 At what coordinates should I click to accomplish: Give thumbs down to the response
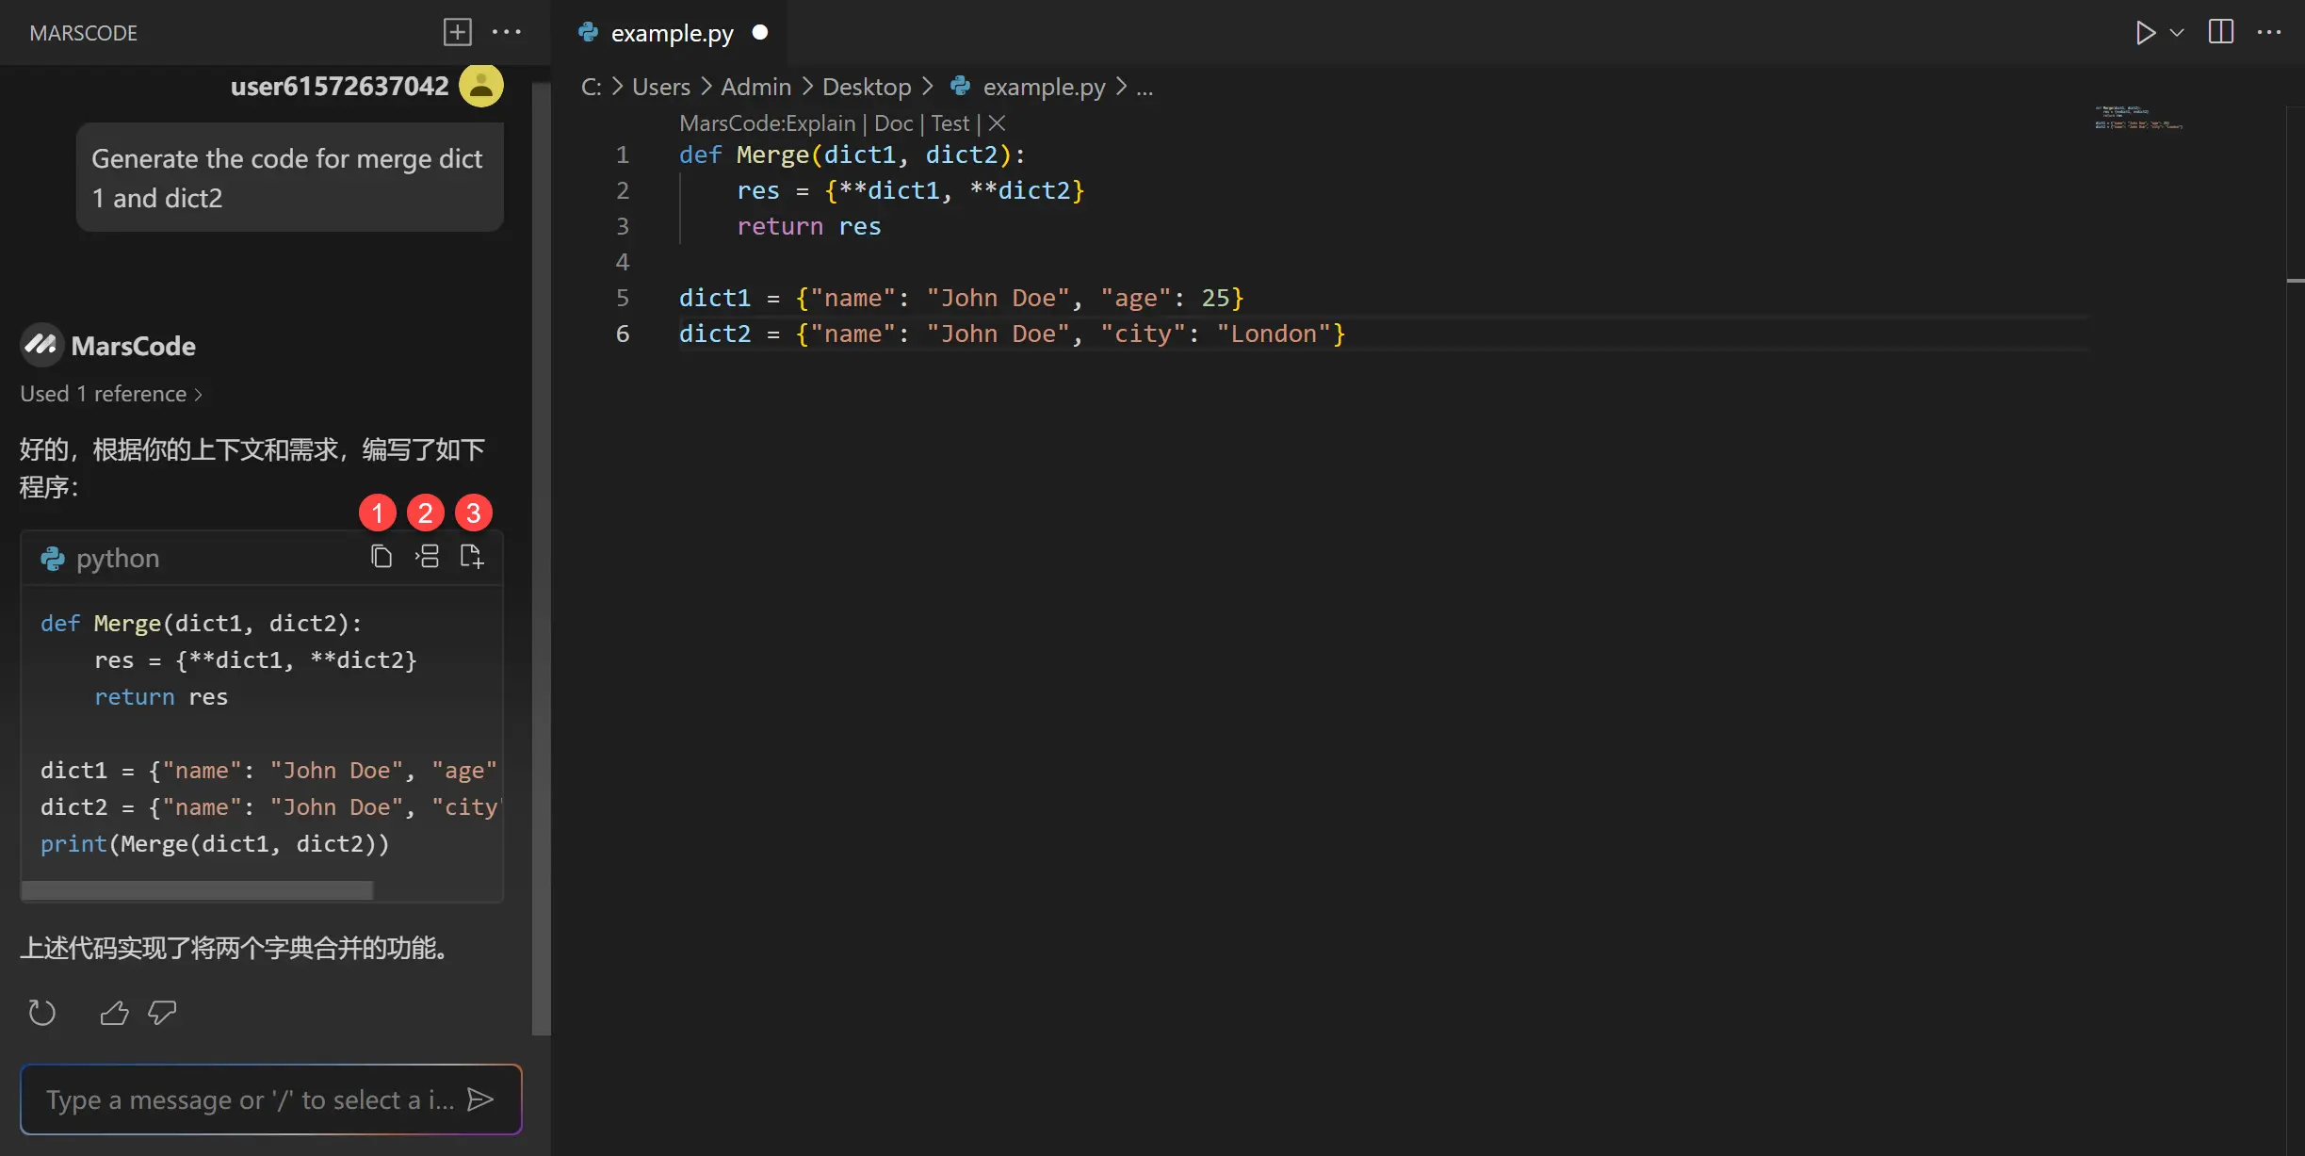(x=162, y=1013)
